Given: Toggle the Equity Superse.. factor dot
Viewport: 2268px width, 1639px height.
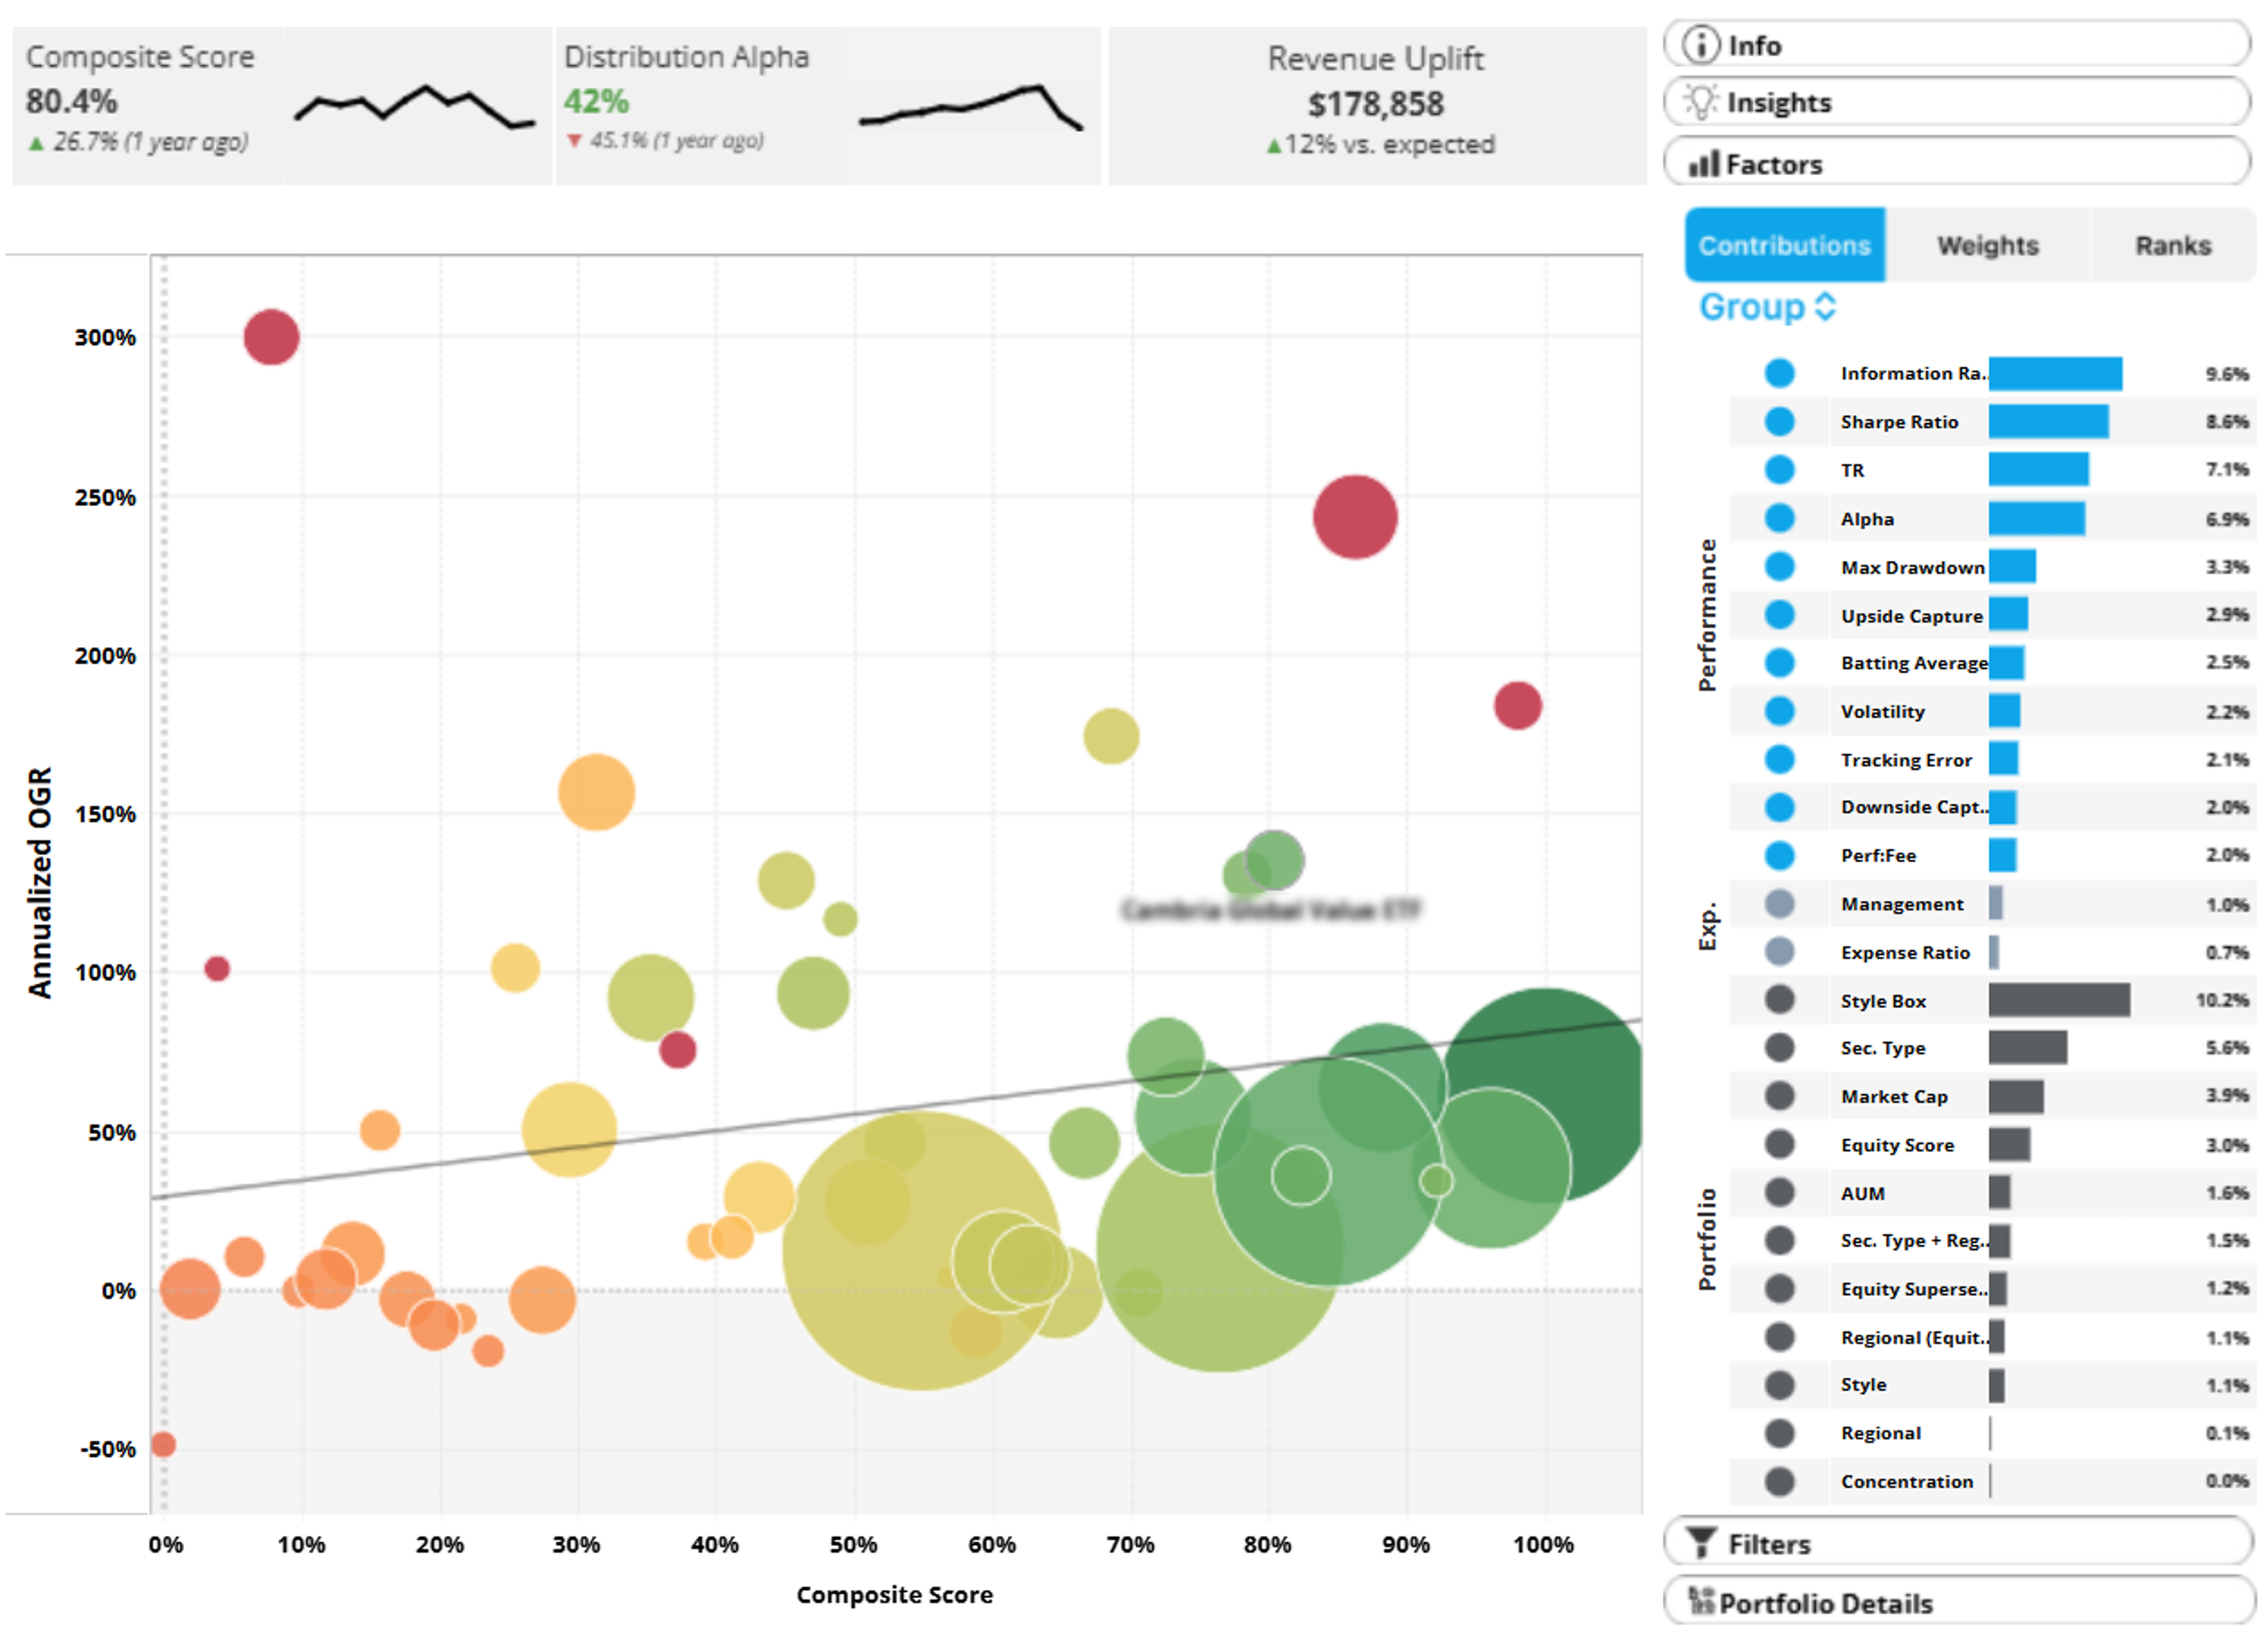Looking at the screenshot, I should click(1779, 1288).
